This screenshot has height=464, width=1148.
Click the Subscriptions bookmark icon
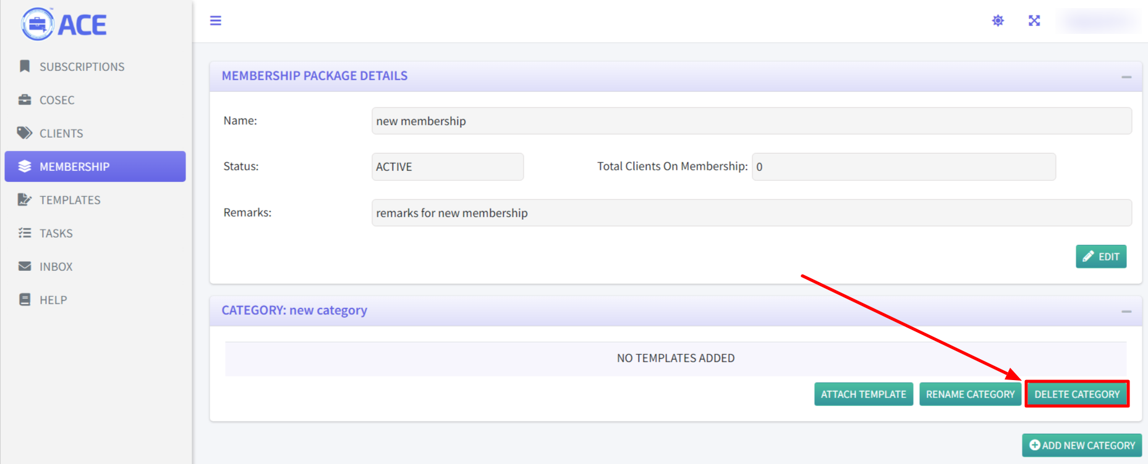(25, 66)
